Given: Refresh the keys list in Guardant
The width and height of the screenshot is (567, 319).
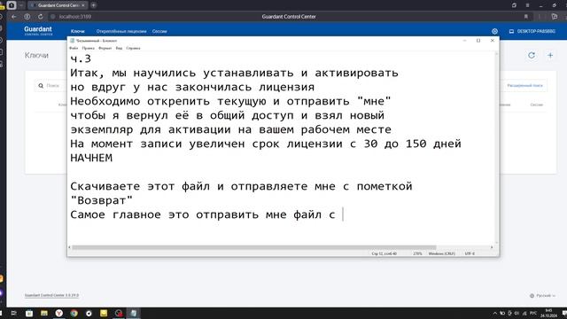Looking at the screenshot, I should (532, 55).
